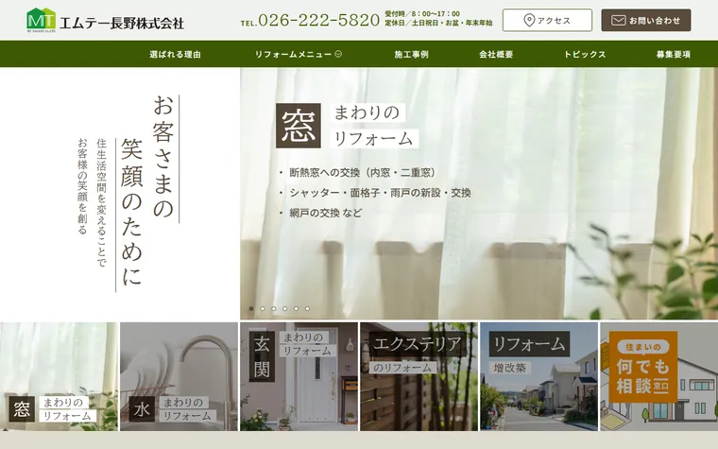Click the 受付時 8:00〜17:00 hours text
Image resolution: width=718 pixels, height=449 pixels.
[422, 14]
